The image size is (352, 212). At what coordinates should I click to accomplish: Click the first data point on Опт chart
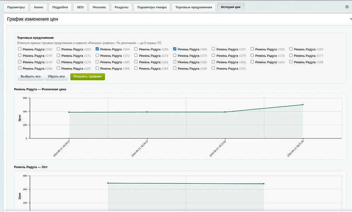[108, 183]
